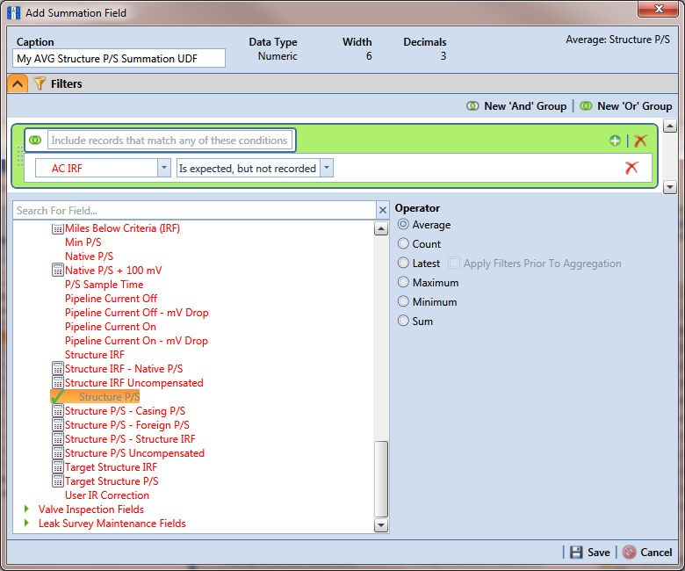685x571 pixels.
Task: Click the Search For Field box
Action: pos(194,211)
